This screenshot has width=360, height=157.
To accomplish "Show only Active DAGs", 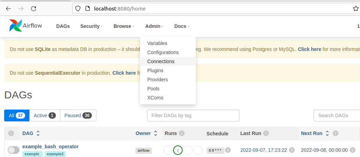I will 45,115.
